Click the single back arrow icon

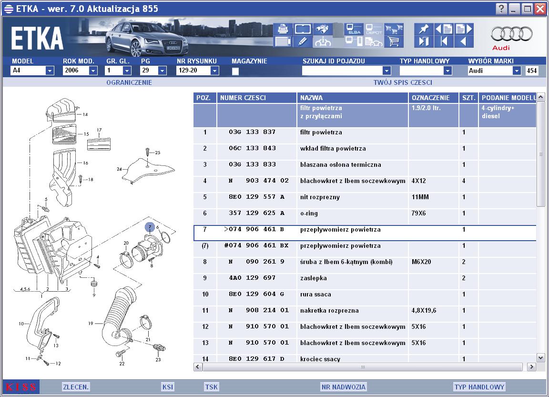tap(464, 41)
